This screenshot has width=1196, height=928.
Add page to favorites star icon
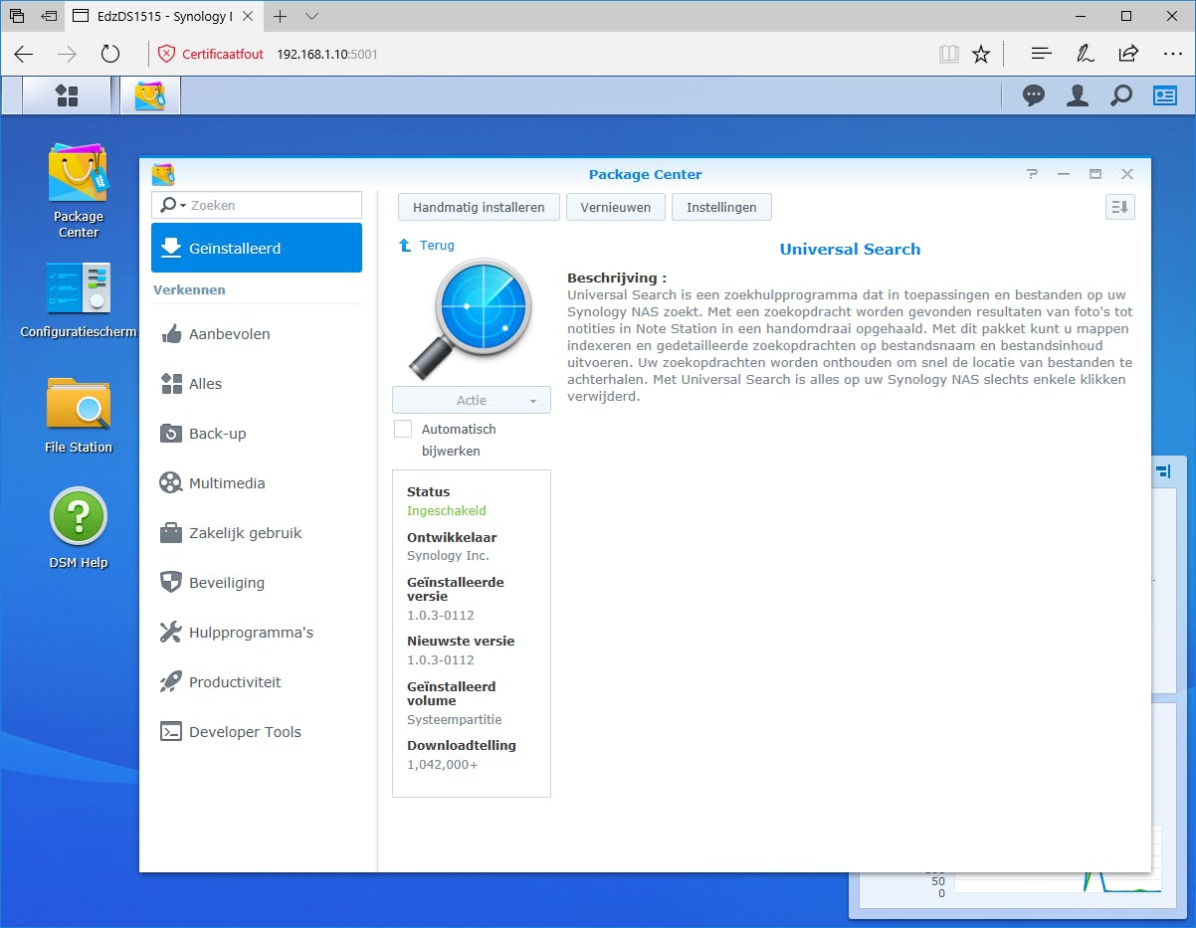981,54
